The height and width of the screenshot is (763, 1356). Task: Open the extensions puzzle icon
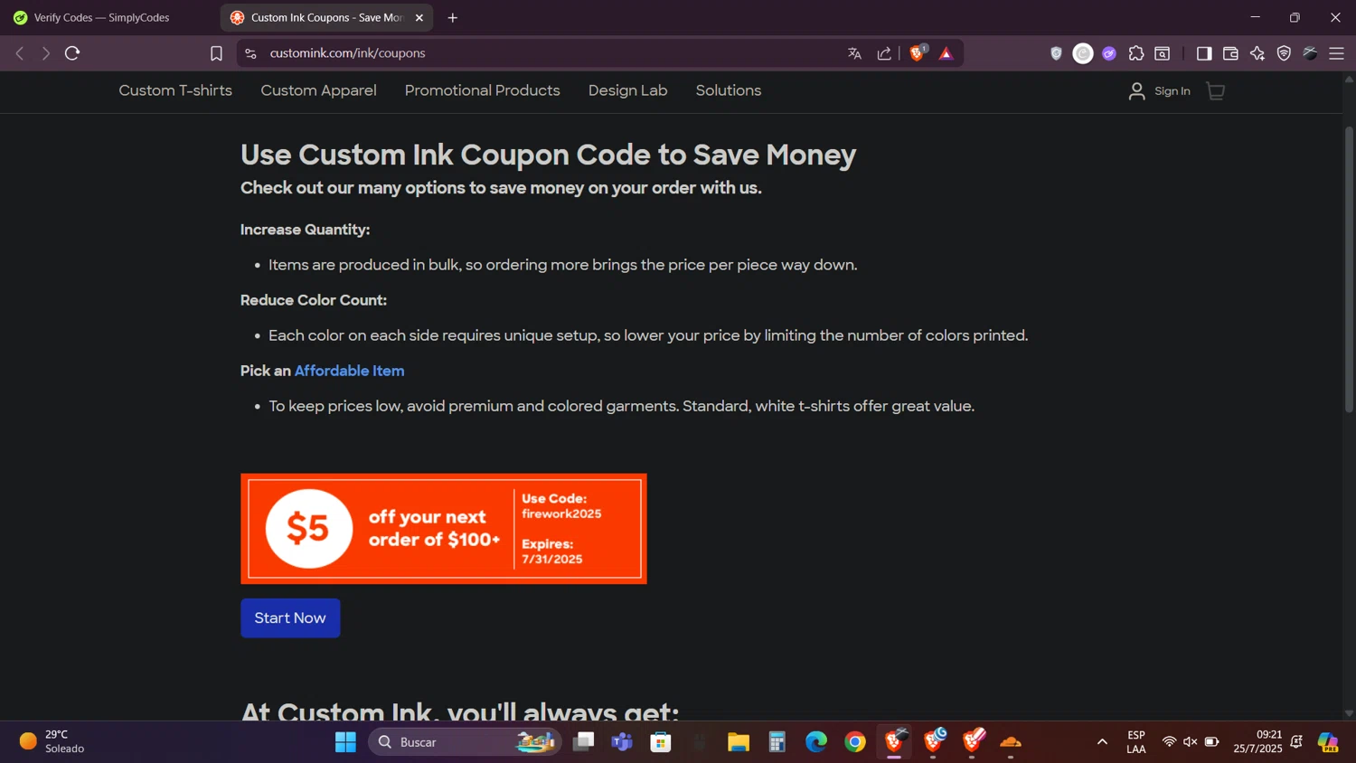coord(1136,54)
